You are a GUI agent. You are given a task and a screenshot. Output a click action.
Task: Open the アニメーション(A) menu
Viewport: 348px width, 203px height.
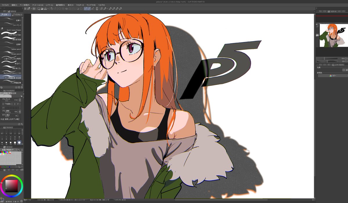(x=38, y=5)
